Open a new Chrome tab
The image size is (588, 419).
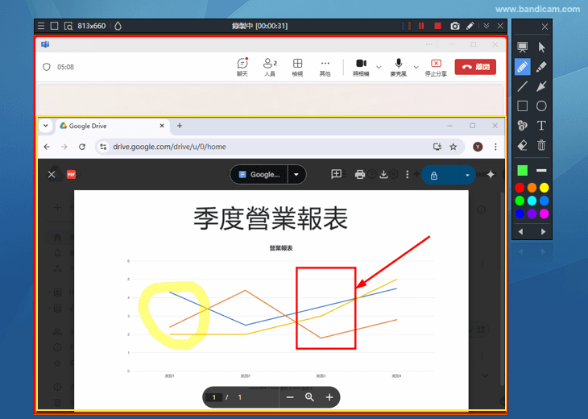[x=180, y=126]
